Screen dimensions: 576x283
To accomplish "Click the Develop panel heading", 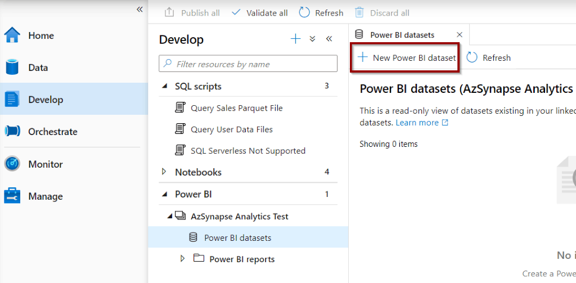I will pyautogui.click(x=181, y=39).
